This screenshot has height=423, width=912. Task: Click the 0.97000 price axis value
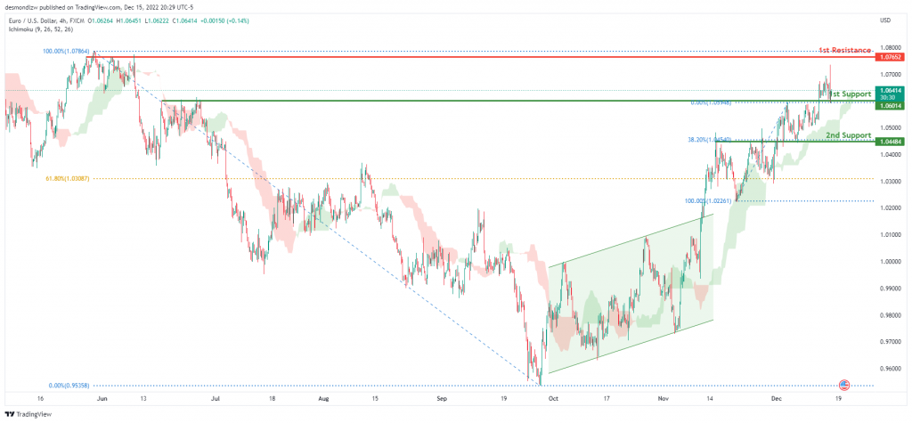[x=891, y=342]
